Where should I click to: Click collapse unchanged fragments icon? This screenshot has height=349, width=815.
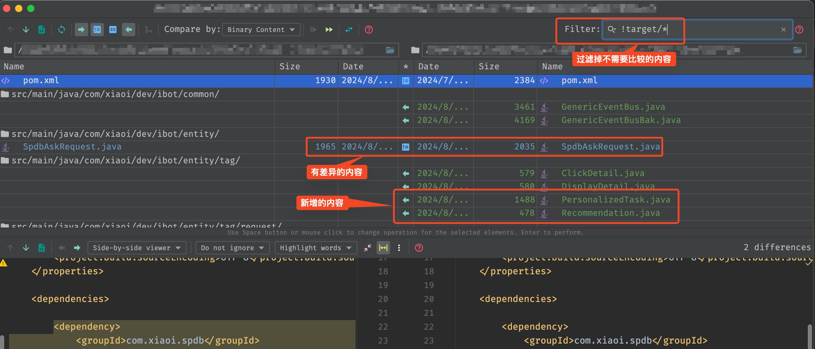[367, 248]
